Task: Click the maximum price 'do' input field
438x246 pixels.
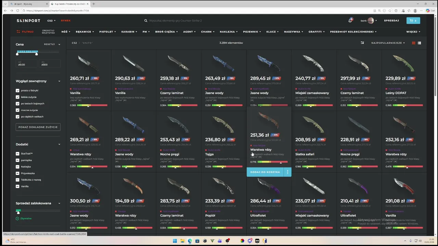Action: pos(49,63)
